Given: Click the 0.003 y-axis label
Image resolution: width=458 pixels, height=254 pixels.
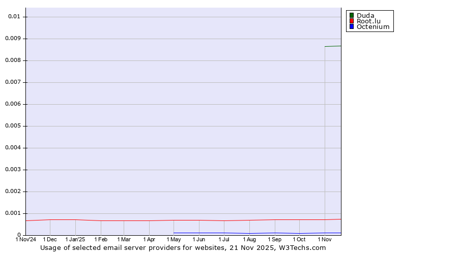Looking at the screenshot, I should 13,170.
